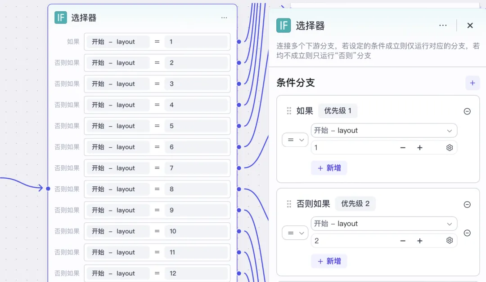Click the node's input connection port

[48, 189]
